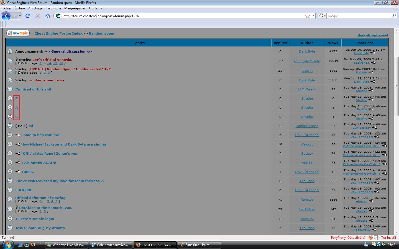Click the Topics column header
Viewport: 399px width, 249px height.
[x=139, y=43]
